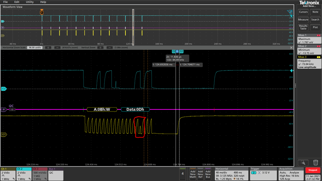The width and height of the screenshot is (322, 181).
Task: Open the Acquisition settings badge
Action: click(290, 174)
